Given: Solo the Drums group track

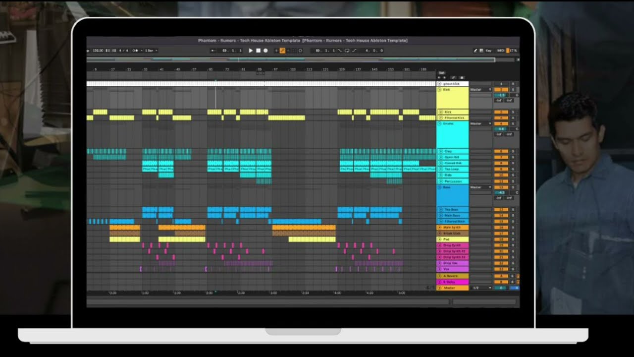Looking at the screenshot, I should pos(513,123).
